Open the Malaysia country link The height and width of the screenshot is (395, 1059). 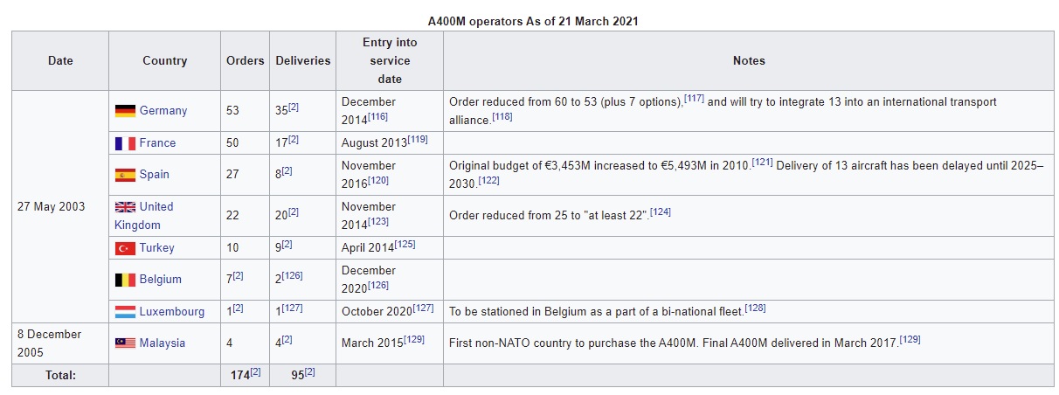tap(163, 343)
